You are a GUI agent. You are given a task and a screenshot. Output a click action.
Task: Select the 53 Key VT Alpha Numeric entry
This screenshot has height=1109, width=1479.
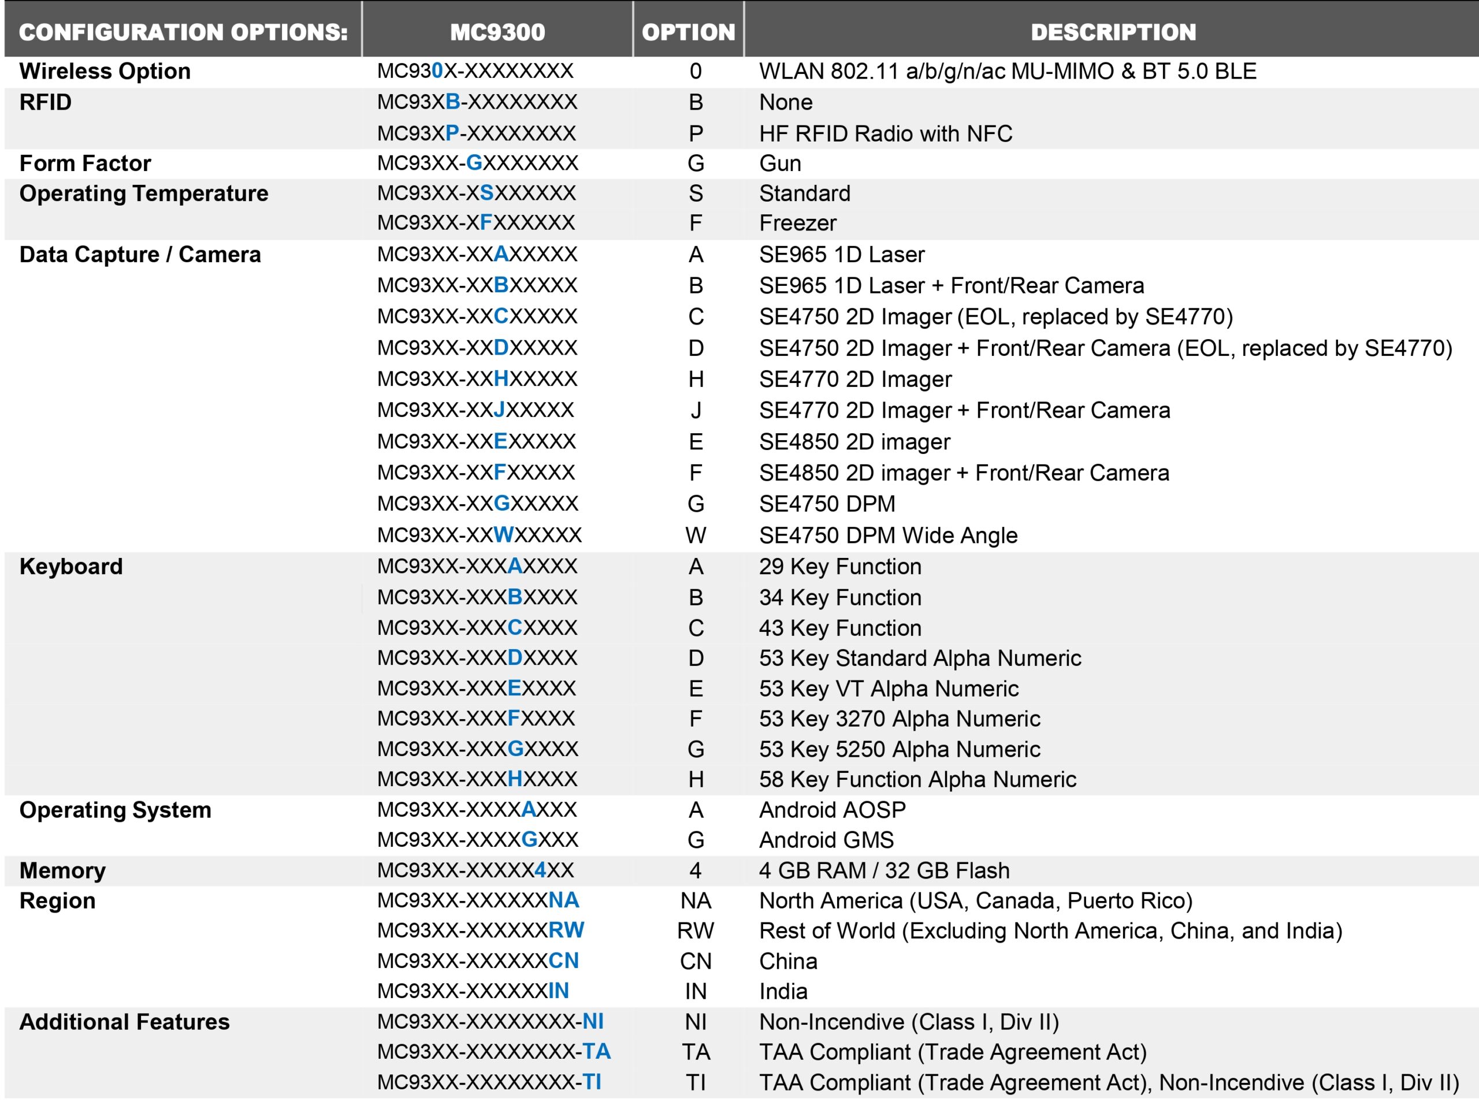click(x=889, y=689)
